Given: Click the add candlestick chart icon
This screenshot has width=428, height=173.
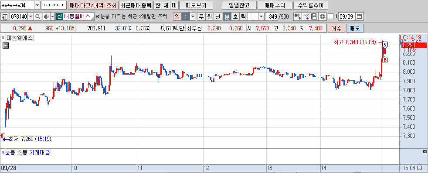Looking at the screenshot, I should 297,16.
